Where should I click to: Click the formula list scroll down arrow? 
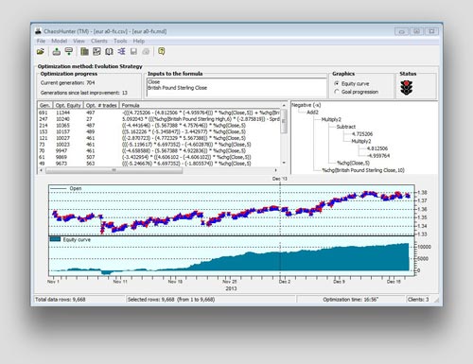[x=284, y=163]
